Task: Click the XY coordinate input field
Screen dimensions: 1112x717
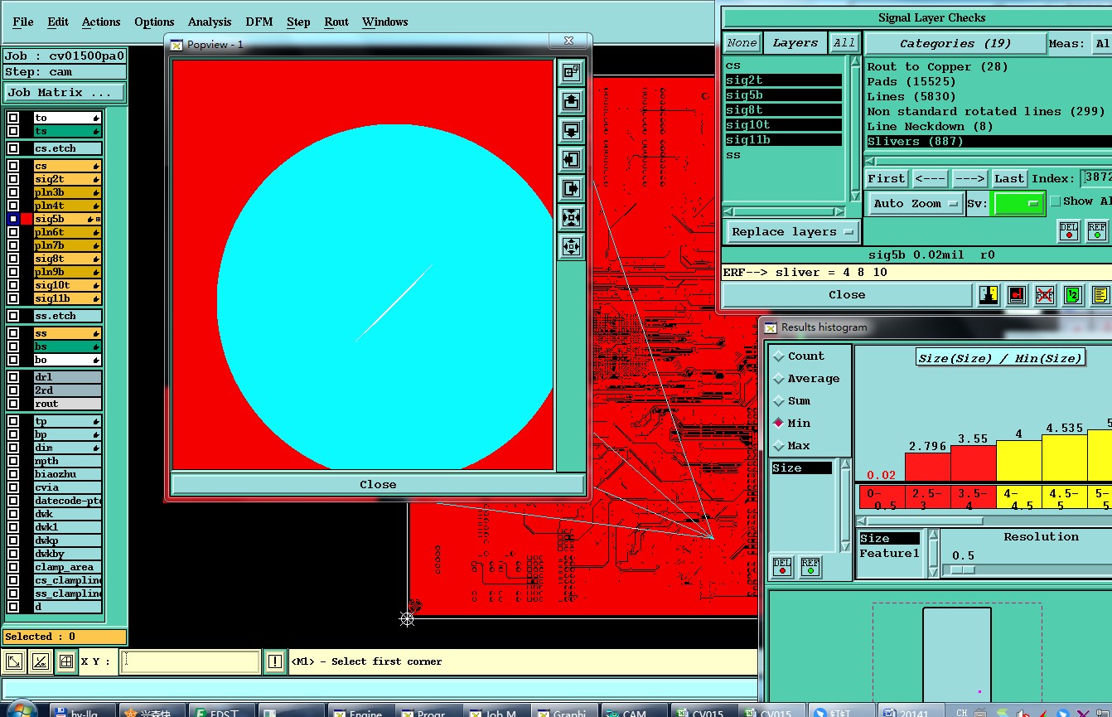Action: click(190, 661)
